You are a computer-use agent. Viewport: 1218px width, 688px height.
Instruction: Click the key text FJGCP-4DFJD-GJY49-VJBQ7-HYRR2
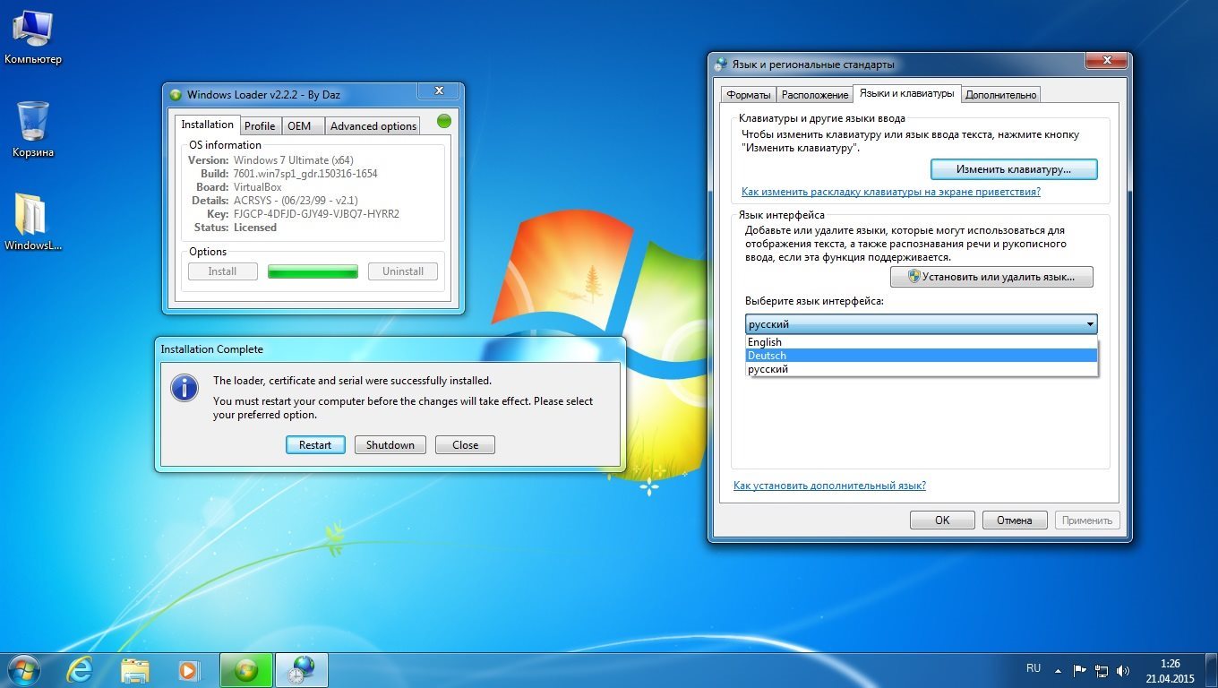coord(316,214)
